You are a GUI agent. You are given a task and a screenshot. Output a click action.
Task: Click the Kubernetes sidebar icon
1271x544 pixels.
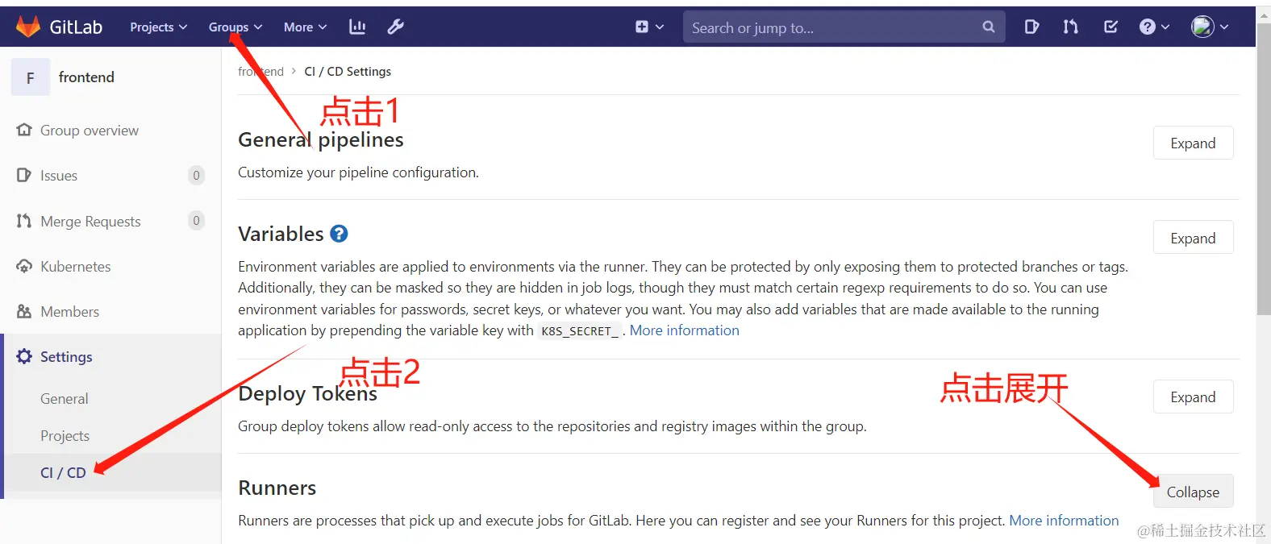point(24,266)
